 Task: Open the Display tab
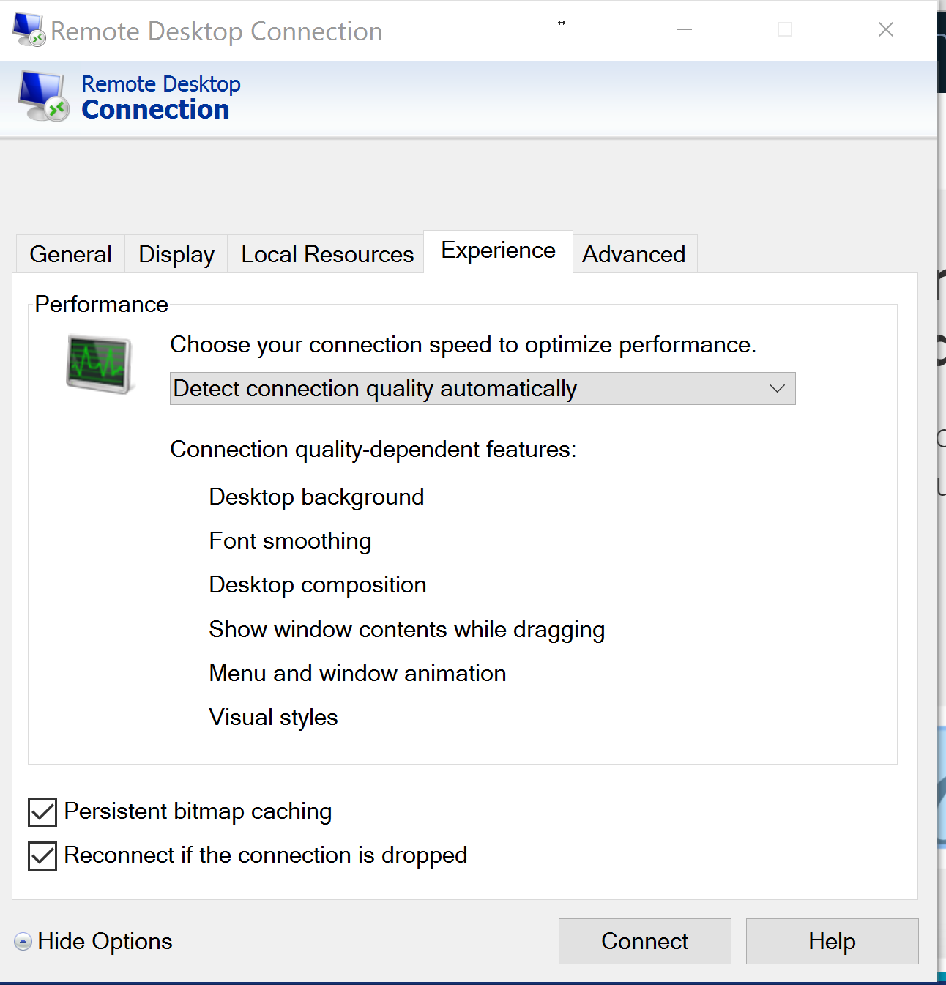click(176, 254)
